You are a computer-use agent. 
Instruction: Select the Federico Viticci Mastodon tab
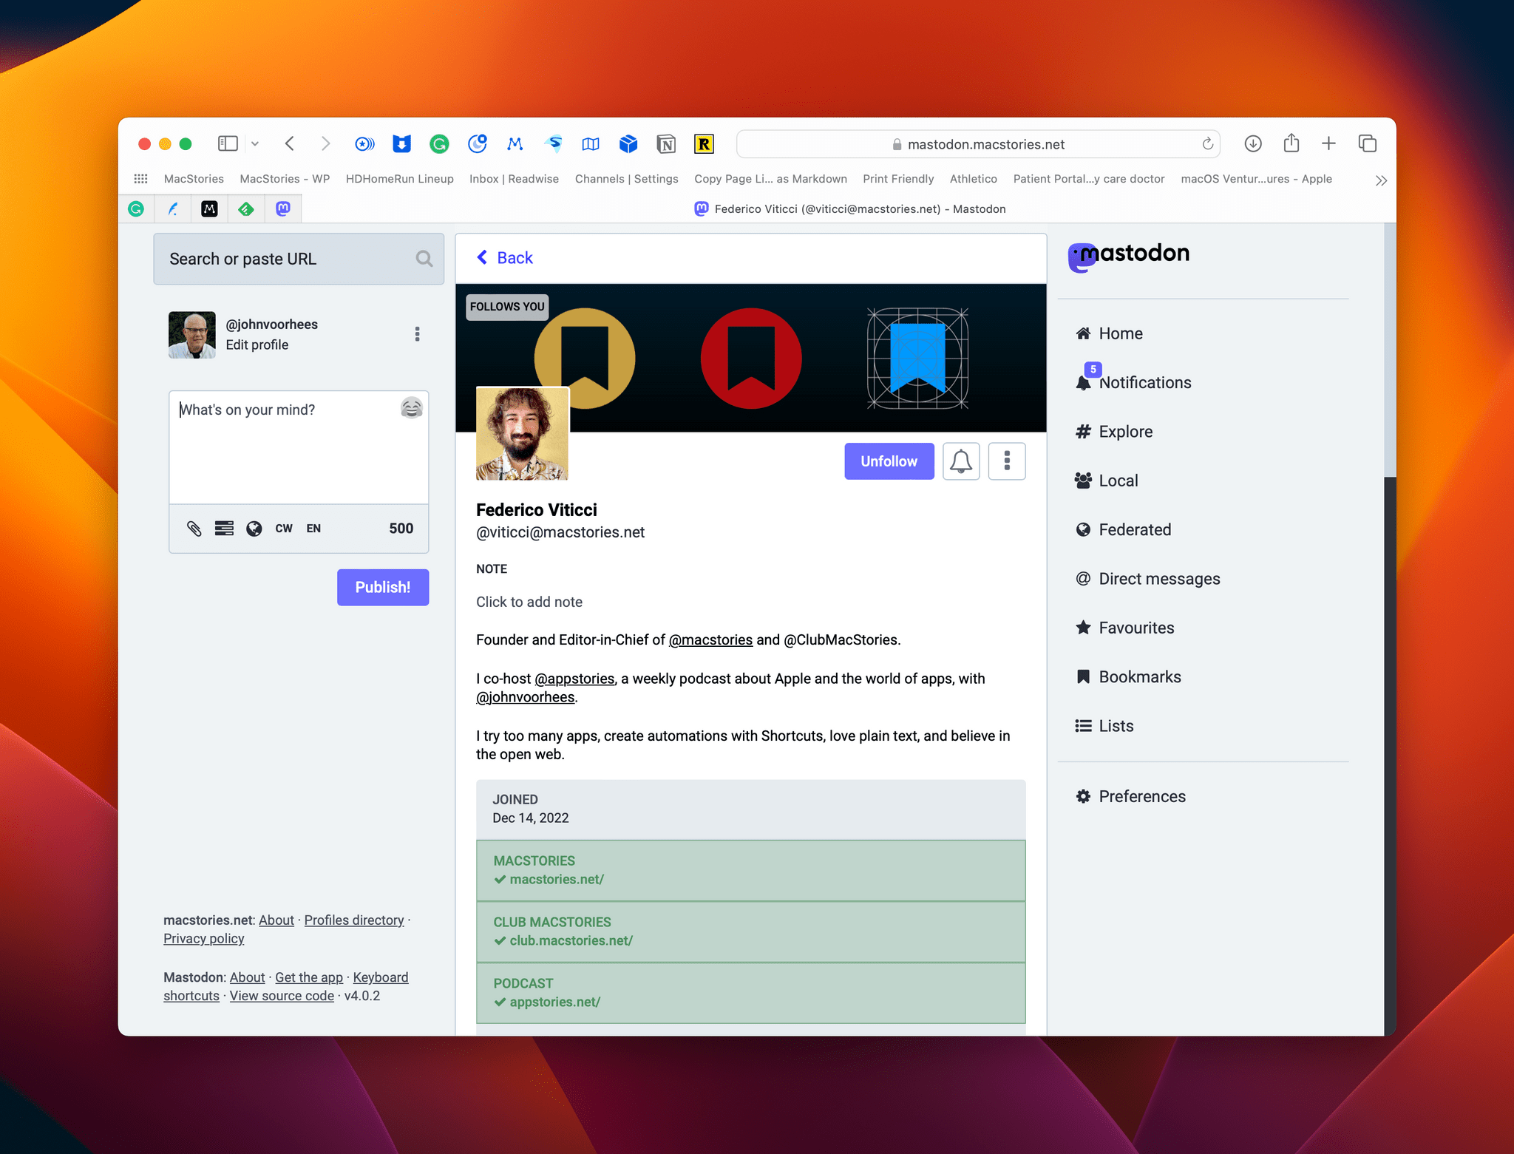(850, 209)
